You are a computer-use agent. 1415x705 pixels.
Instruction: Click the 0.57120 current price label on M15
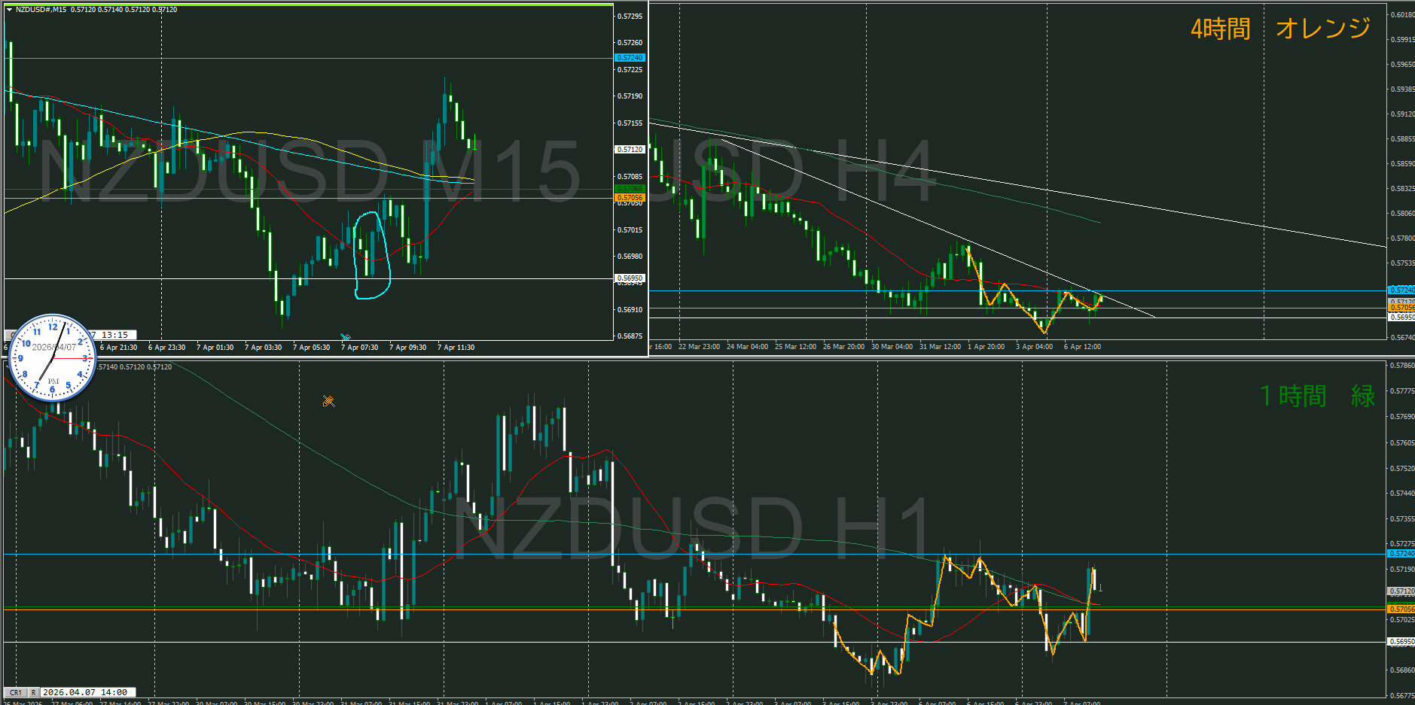click(x=630, y=150)
